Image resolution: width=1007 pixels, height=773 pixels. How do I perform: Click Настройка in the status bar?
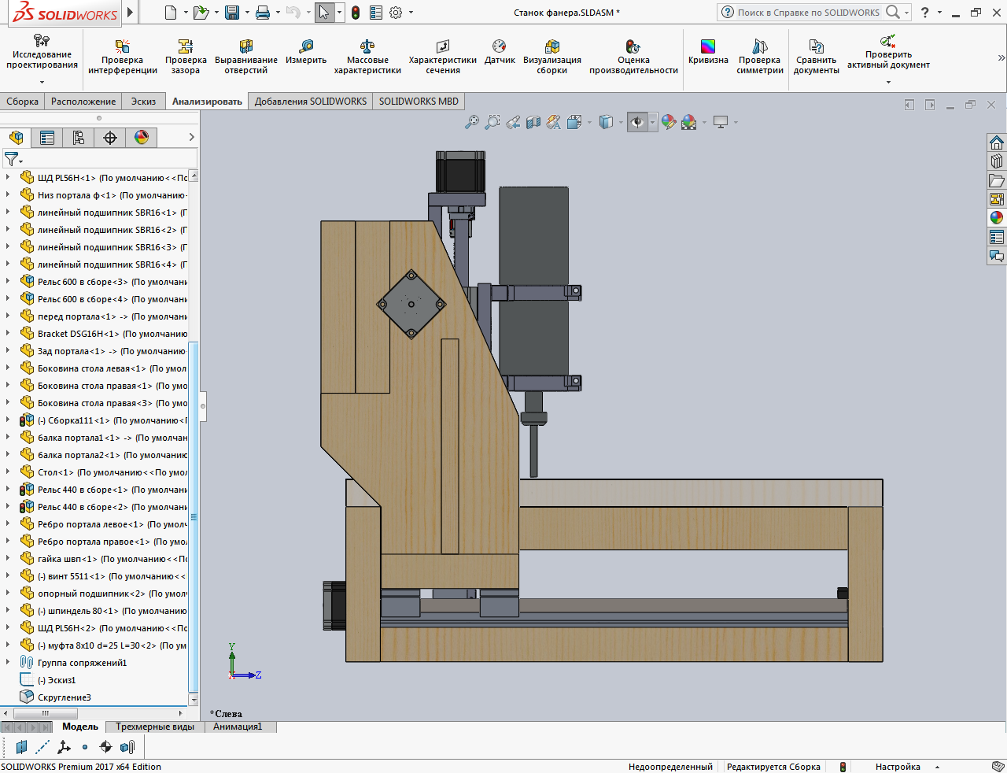[x=898, y=767]
